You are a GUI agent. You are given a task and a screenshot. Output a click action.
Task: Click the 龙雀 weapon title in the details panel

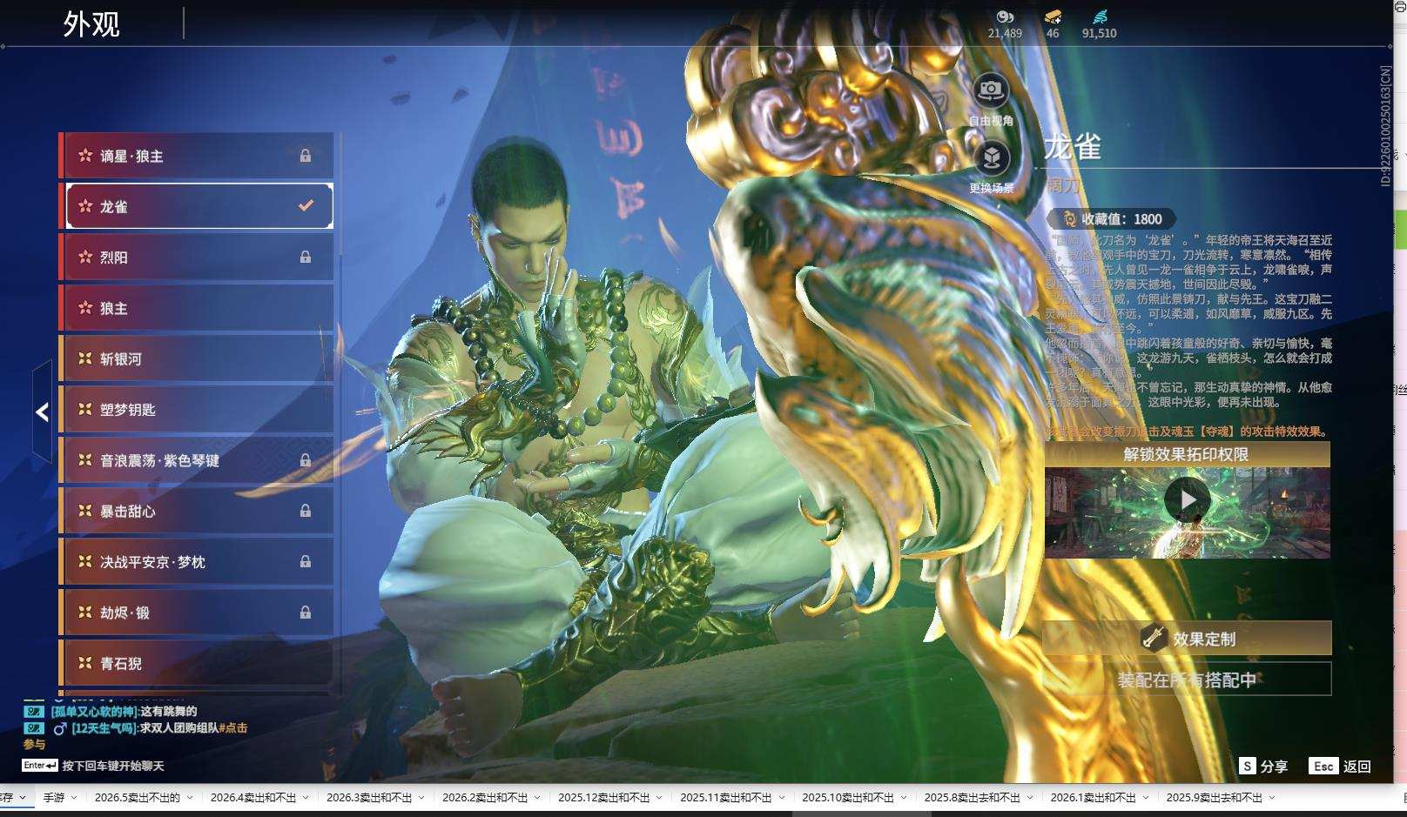pos(1073,147)
